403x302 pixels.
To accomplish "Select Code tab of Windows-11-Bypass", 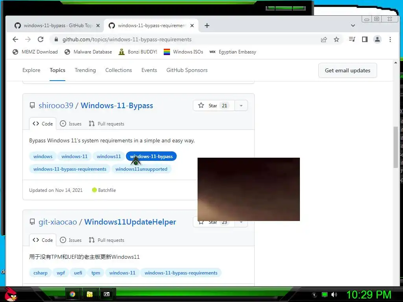I will click(43, 124).
